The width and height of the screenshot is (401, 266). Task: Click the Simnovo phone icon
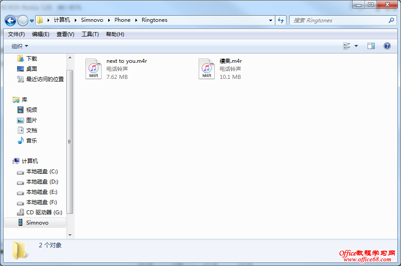click(20, 222)
